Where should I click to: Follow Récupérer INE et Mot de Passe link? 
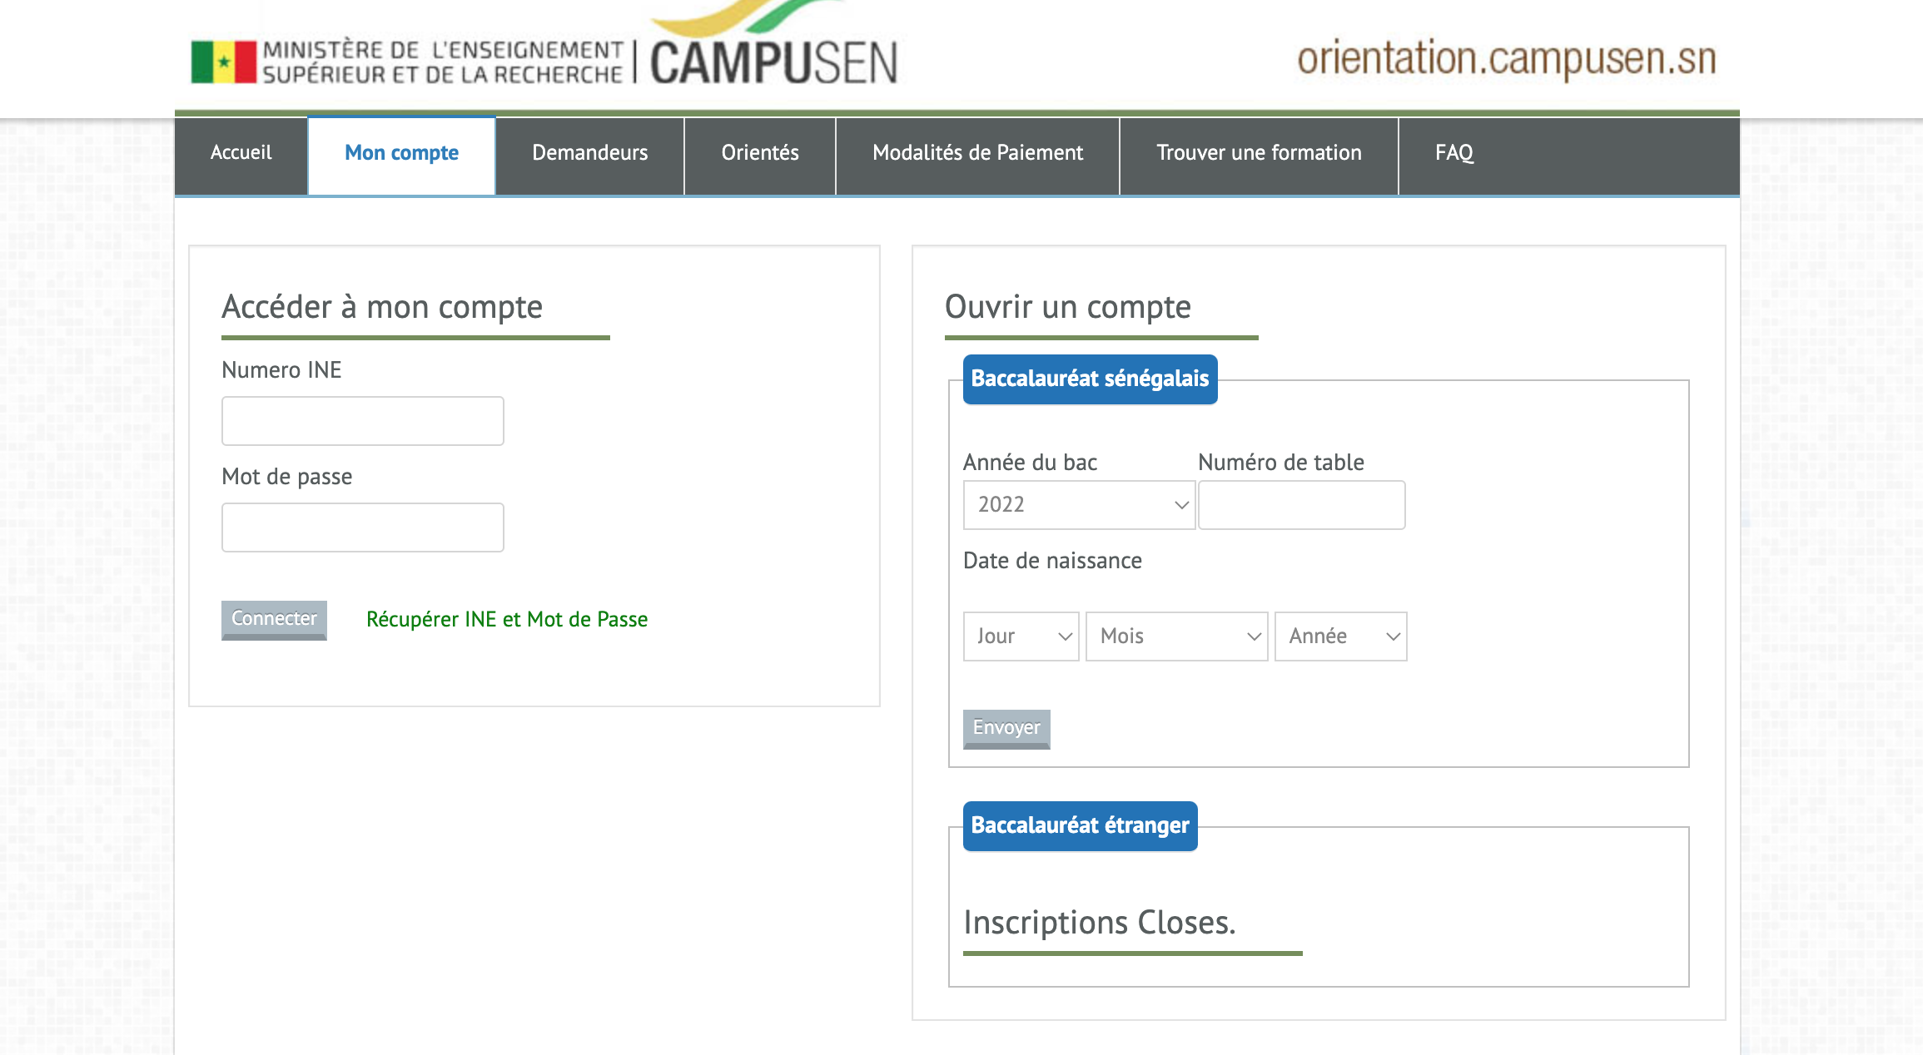pos(507,620)
